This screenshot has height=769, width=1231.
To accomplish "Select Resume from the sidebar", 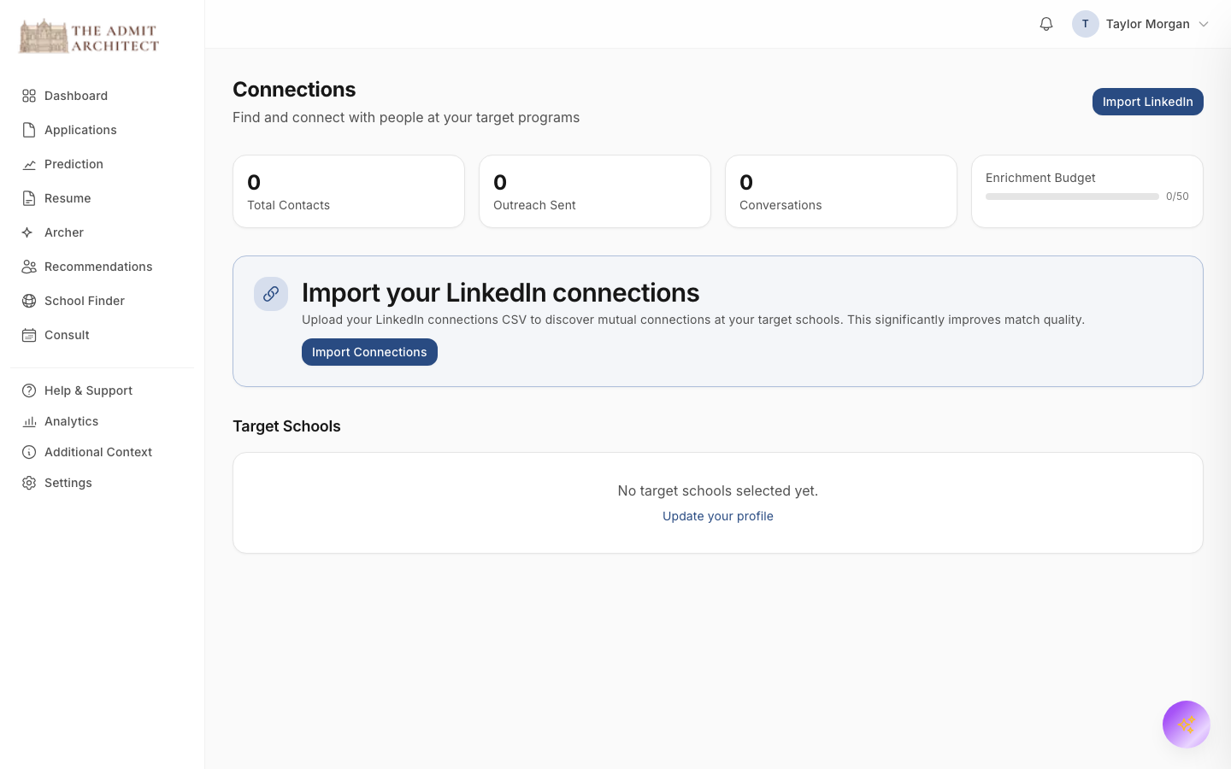I will pyautogui.click(x=68, y=198).
